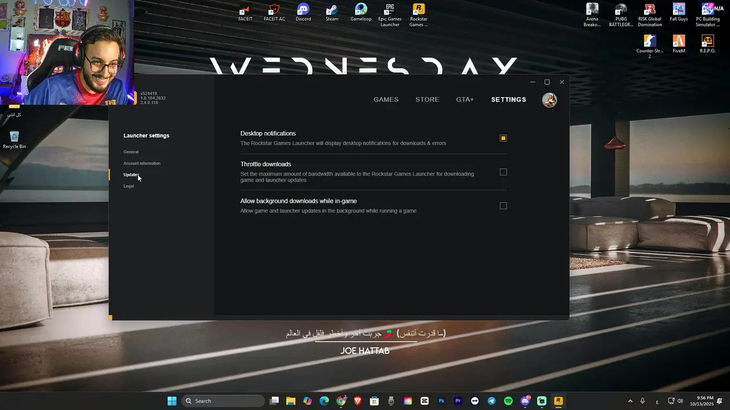Screen dimensions: 730x410
Task: Open Task View on the taskbar
Action: pyautogui.click(x=274, y=401)
